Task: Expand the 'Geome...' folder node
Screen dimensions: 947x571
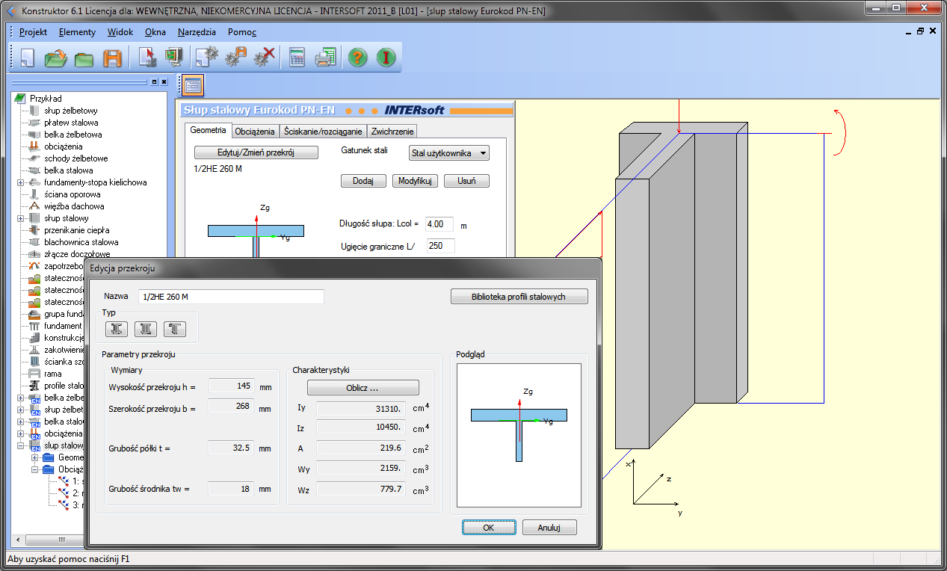Action: (34, 457)
